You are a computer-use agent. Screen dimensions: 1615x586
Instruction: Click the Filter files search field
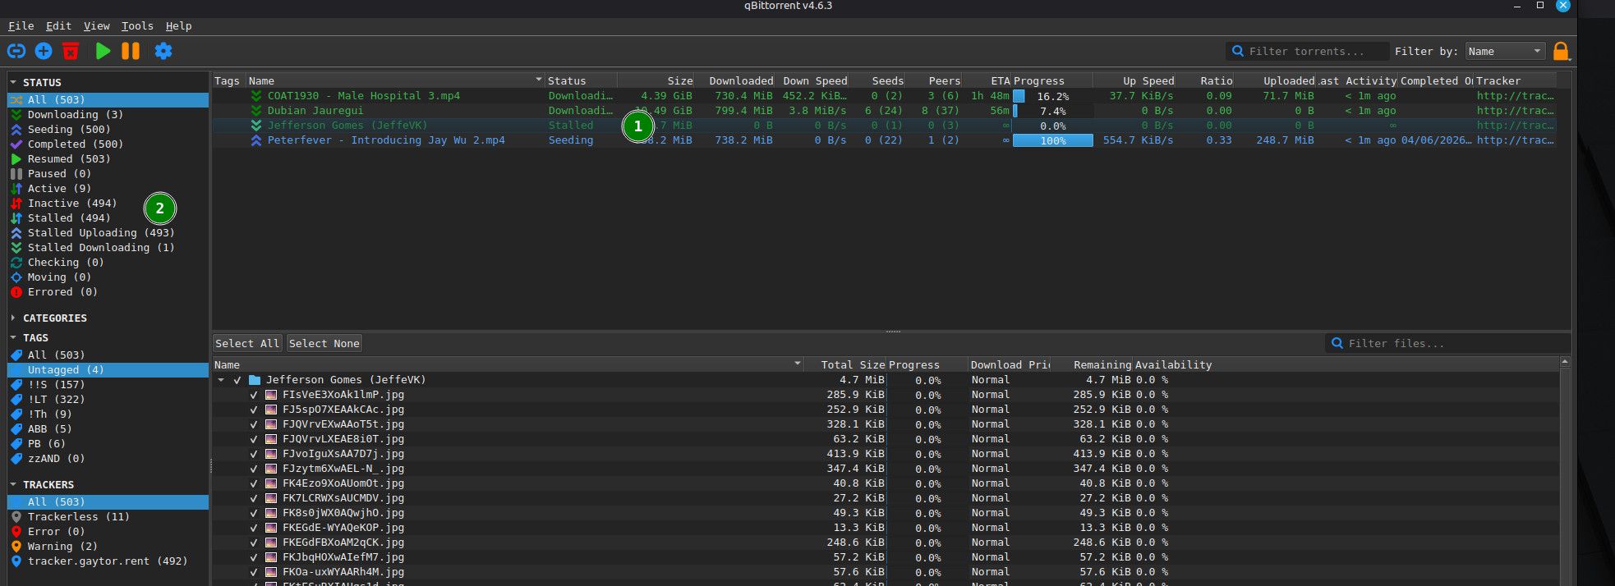tap(1447, 344)
